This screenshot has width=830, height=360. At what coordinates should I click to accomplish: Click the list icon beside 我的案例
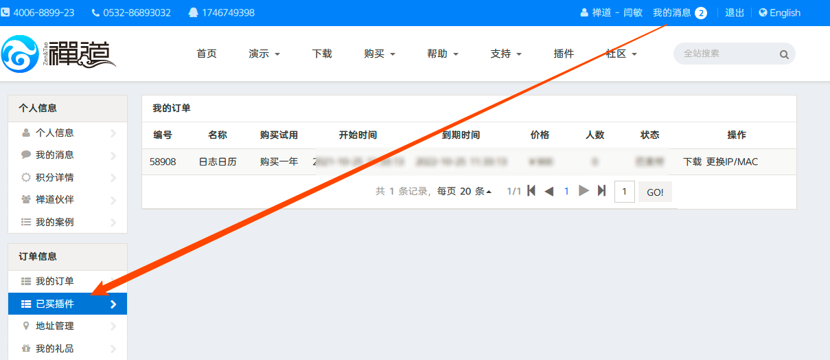tap(26, 222)
